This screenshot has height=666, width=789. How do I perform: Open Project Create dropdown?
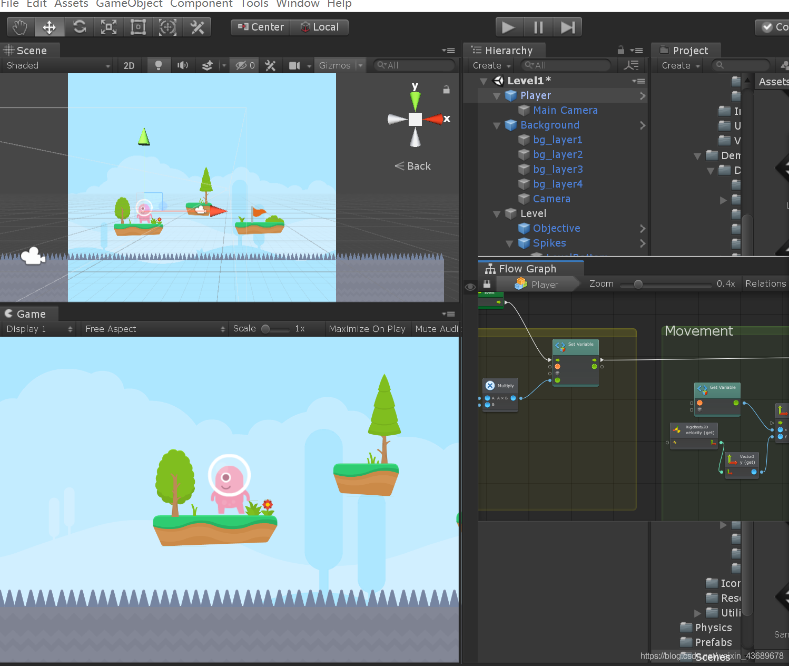[681, 65]
